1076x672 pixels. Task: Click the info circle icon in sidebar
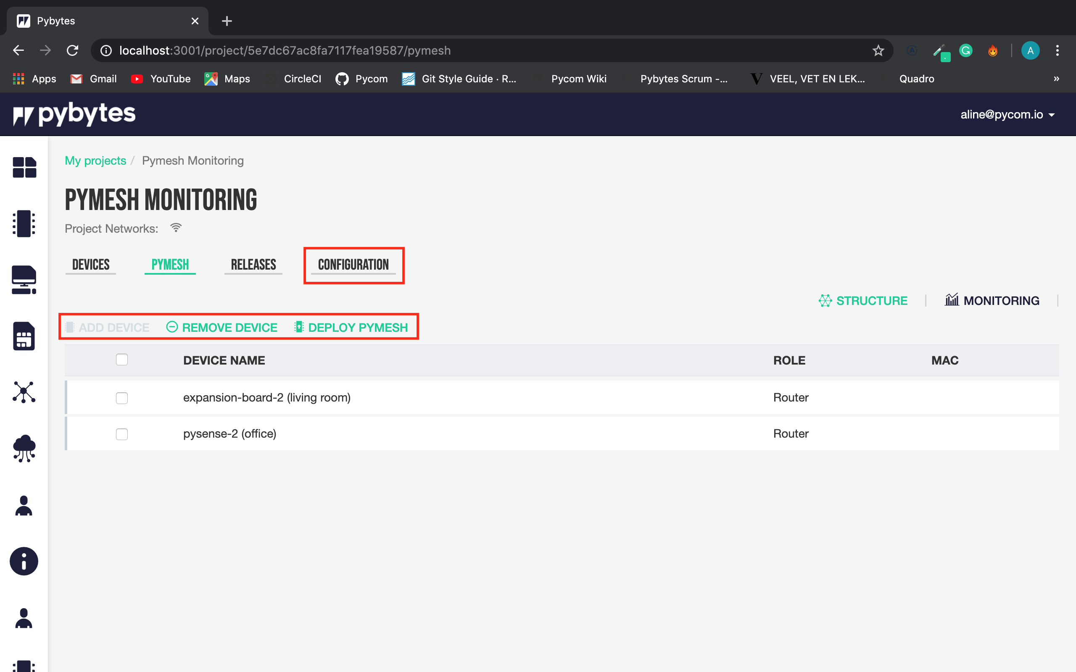point(24,561)
